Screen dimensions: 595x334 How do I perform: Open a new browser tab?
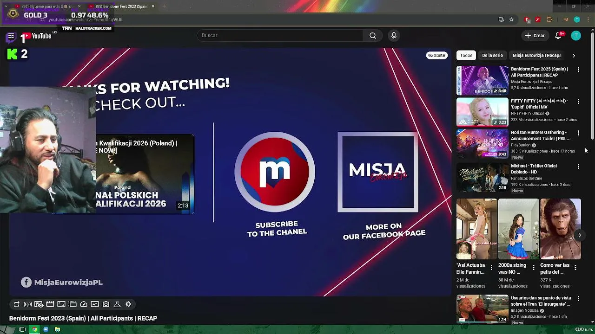click(x=164, y=6)
